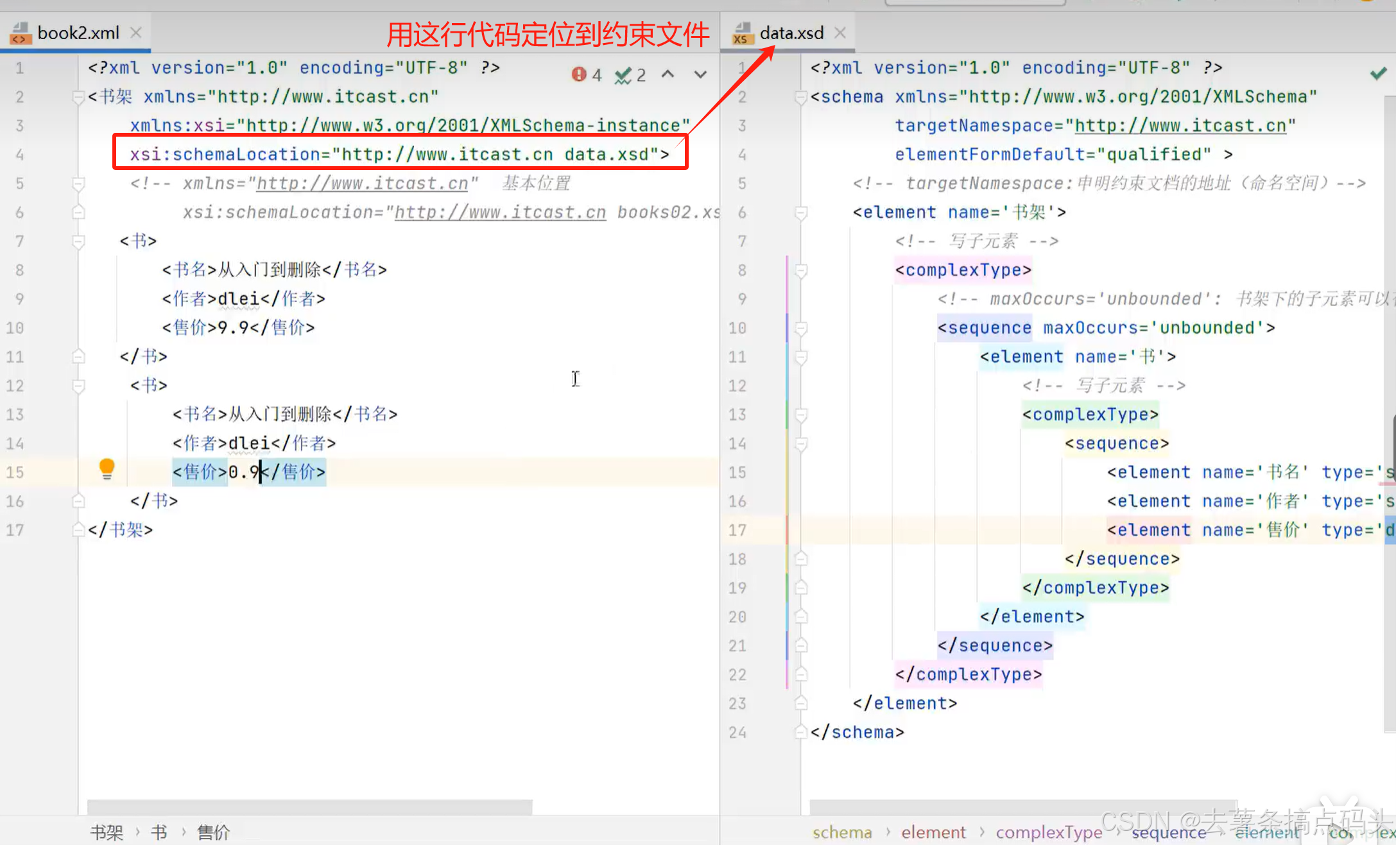
Task: Click the horizontal scrollbar of book2.xml editor
Action: tap(309, 806)
